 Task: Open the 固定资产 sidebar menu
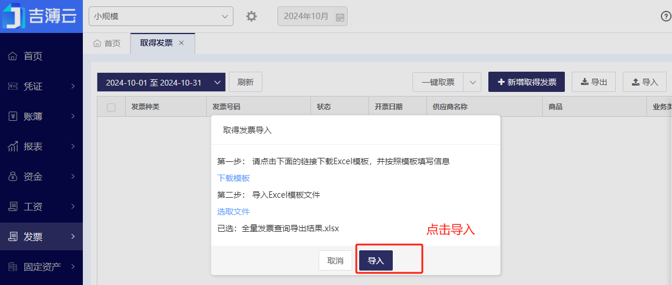click(41, 267)
